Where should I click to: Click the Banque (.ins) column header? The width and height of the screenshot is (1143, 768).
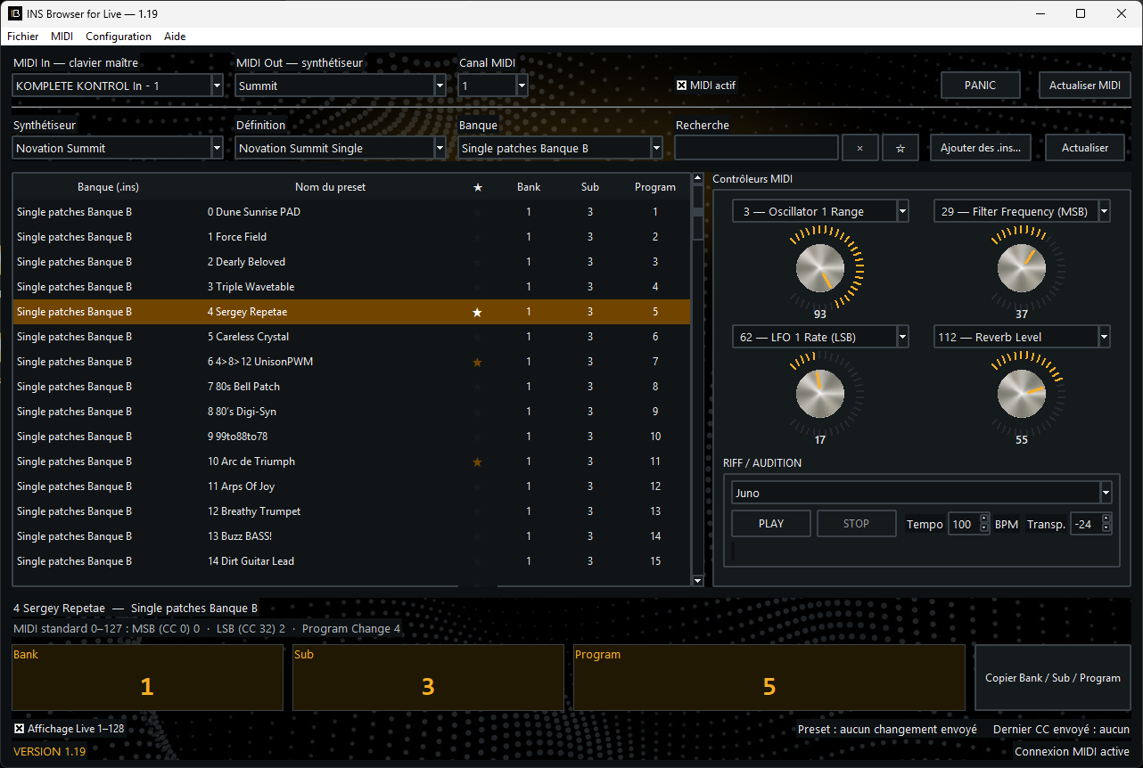click(108, 187)
